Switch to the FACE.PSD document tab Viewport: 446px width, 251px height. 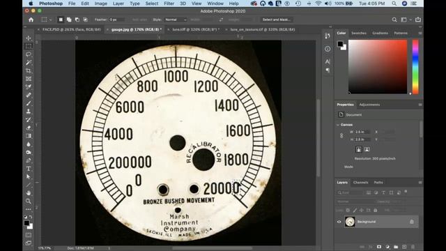pyautogui.click(x=71, y=29)
